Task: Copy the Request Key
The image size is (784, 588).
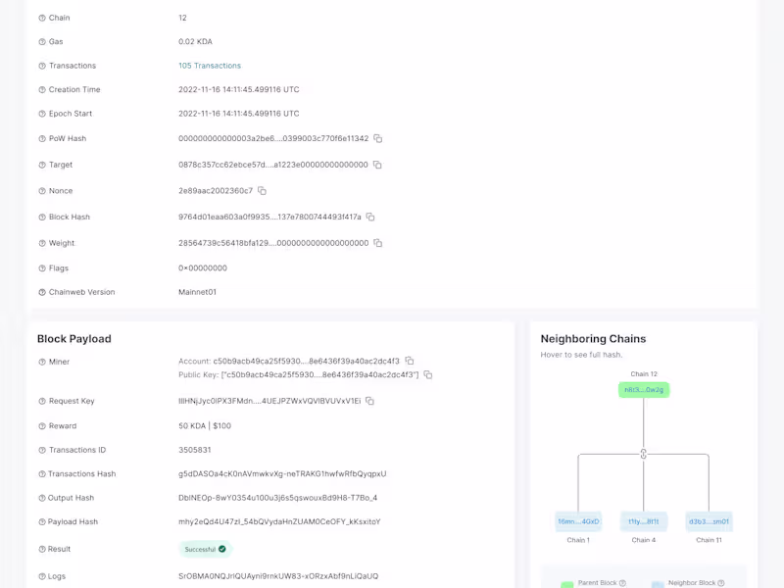Action: [369, 401]
